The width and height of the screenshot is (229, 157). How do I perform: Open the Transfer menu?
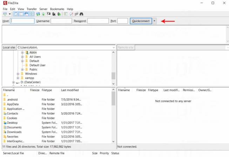pos(32,9)
